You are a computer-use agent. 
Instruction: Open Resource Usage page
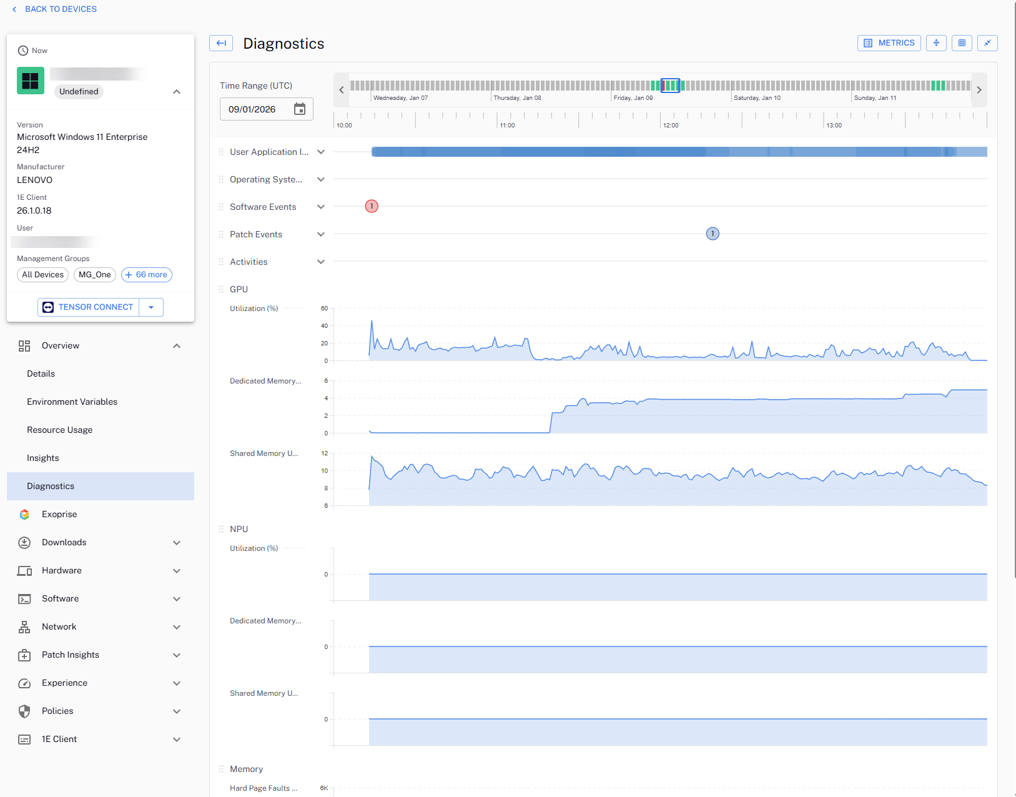[x=59, y=430]
